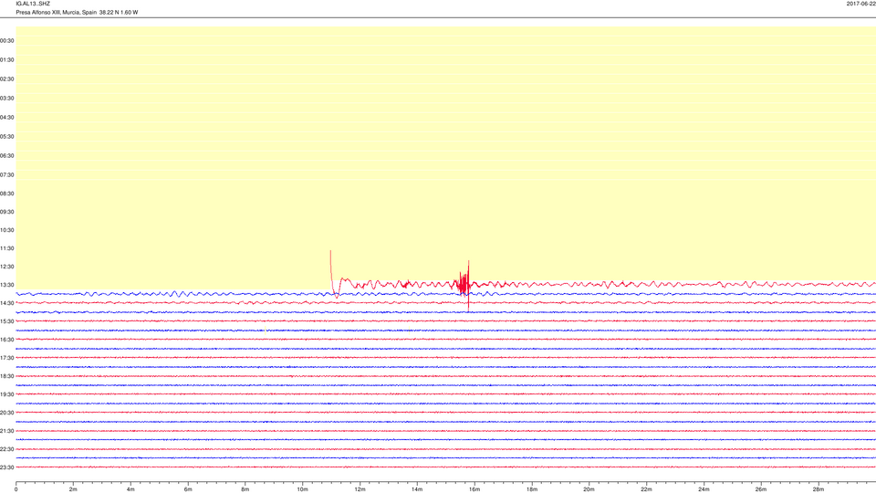Click the 4m axis tick label
This screenshot has height=493, width=876.
(x=130, y=489)
